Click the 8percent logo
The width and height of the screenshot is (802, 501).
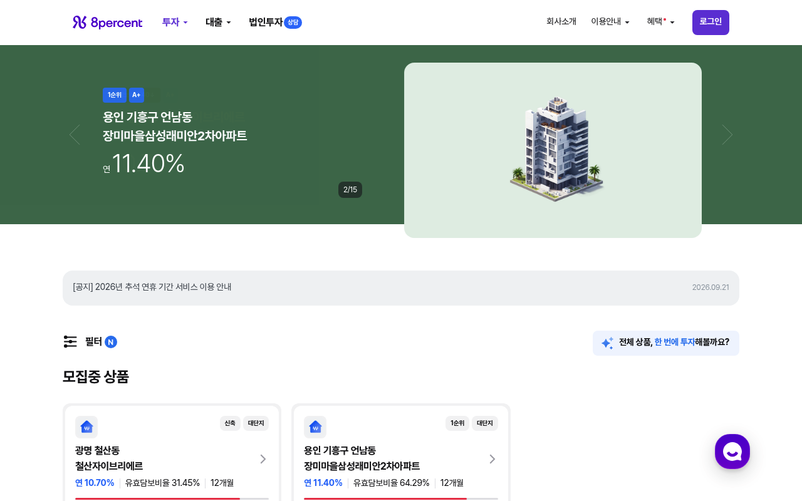(x=107, y=23)
